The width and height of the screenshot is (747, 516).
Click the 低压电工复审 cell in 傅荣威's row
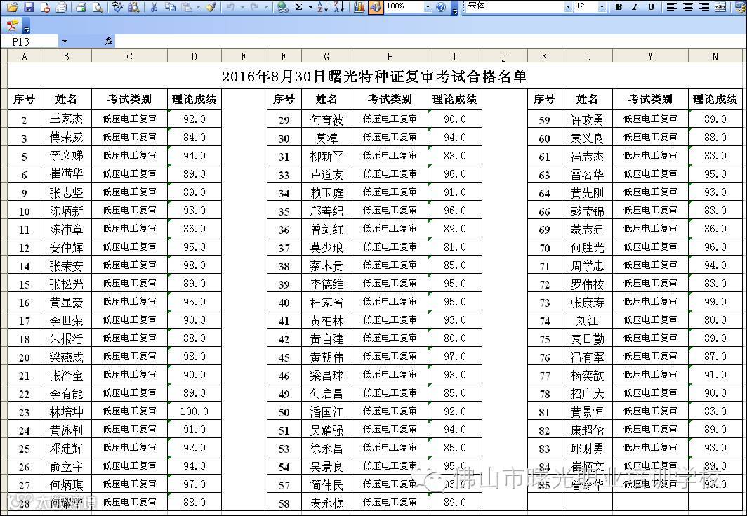tap(129, 137)
